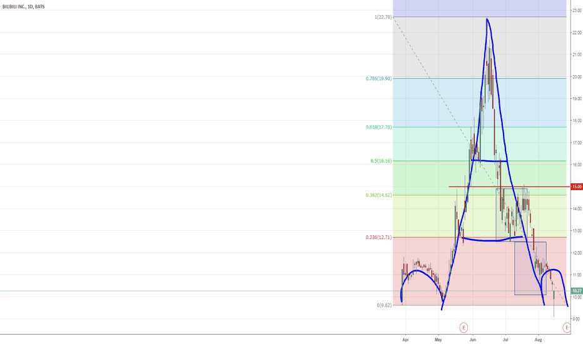
Task: Click the Jul label on time axis
Action: 505,340
